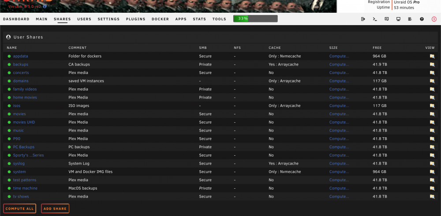Screen dimensions: 441x216
Task: Sort by the Name column header
Action: pos(12,48)
